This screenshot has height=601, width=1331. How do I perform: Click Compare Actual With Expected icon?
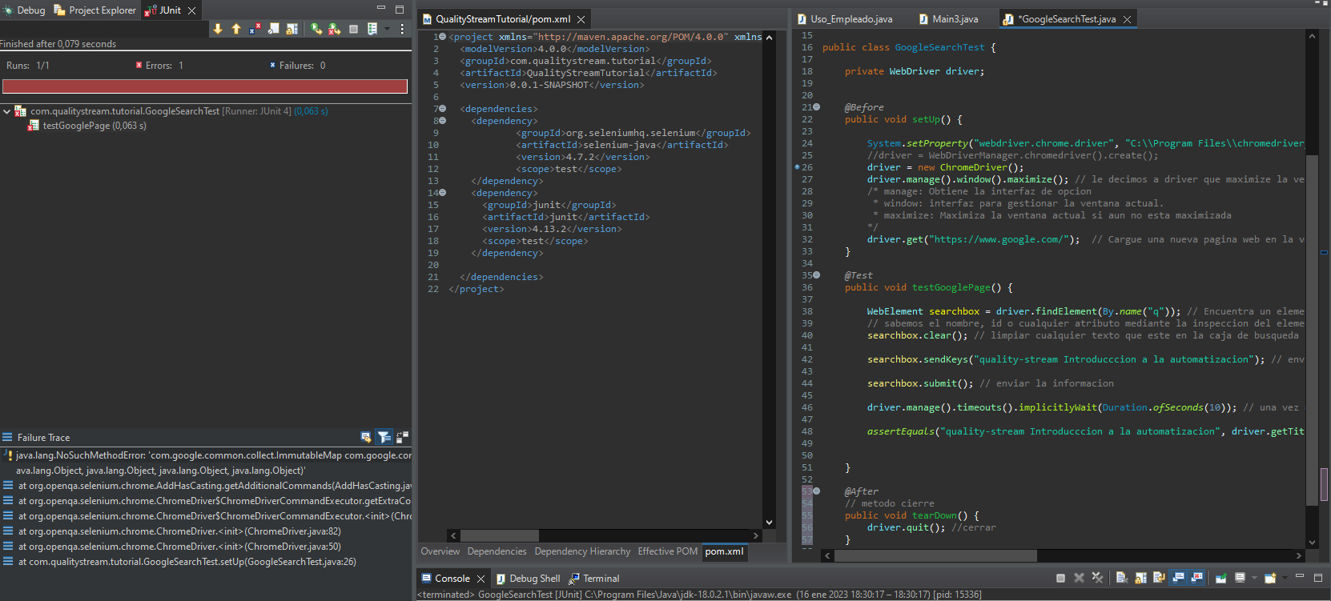click(402, 437)
